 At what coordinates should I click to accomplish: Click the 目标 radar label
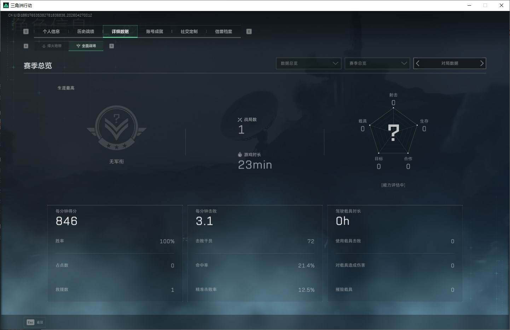click(x=379, y=159)
